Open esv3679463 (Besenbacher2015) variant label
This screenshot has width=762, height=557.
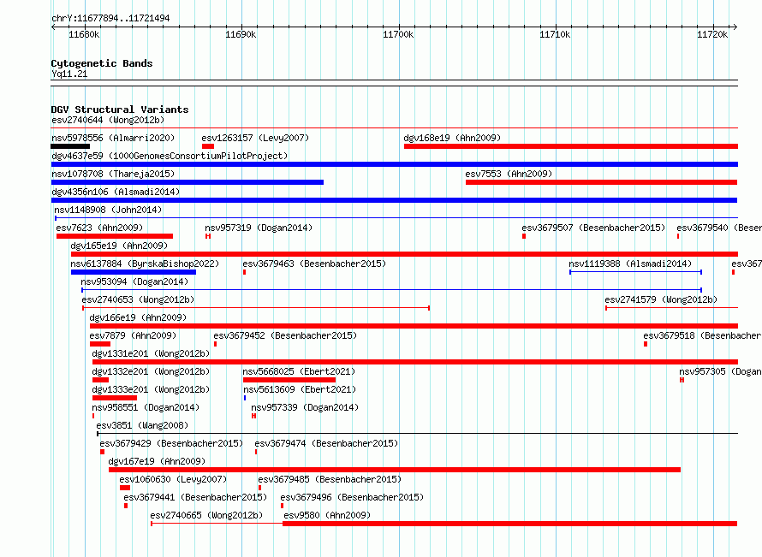(x=314, y=264)
